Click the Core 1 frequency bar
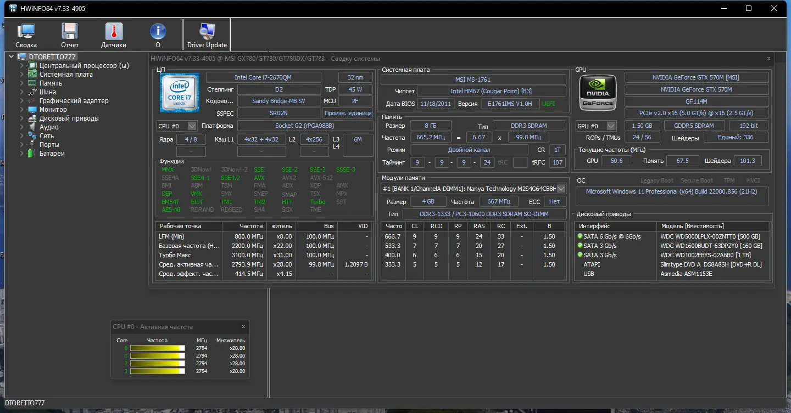Screen dimensions: 791x413 tap(158, 356)
